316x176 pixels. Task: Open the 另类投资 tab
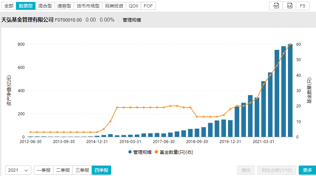coord(114,6)
